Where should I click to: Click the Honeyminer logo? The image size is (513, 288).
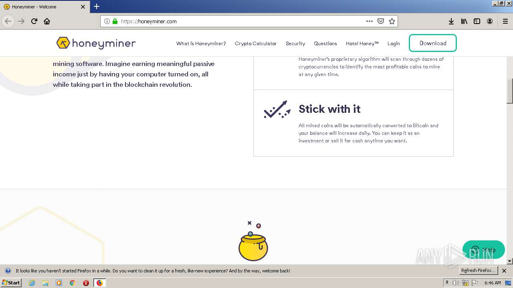96,43
